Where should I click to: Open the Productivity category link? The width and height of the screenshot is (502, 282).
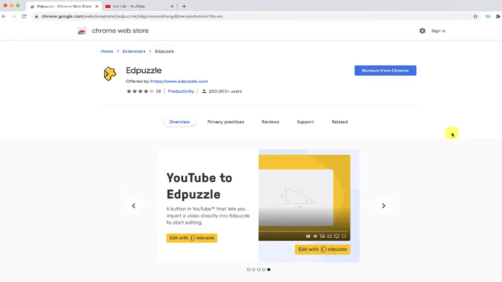tap(181, 91)
